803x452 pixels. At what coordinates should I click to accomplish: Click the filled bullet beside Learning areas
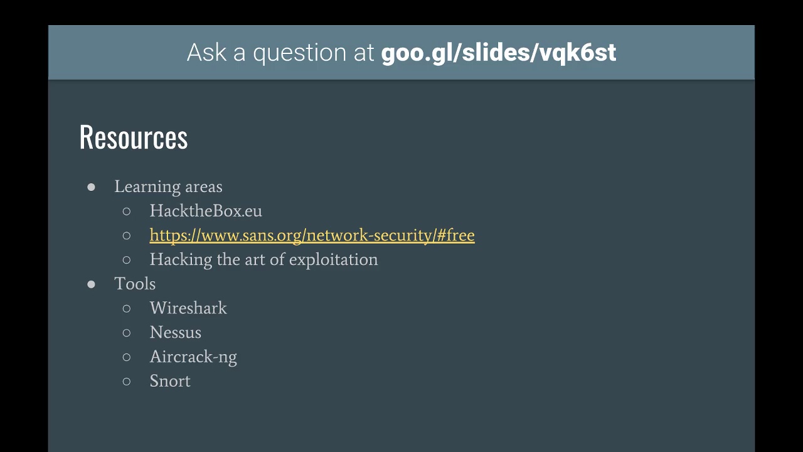point(91,187)
